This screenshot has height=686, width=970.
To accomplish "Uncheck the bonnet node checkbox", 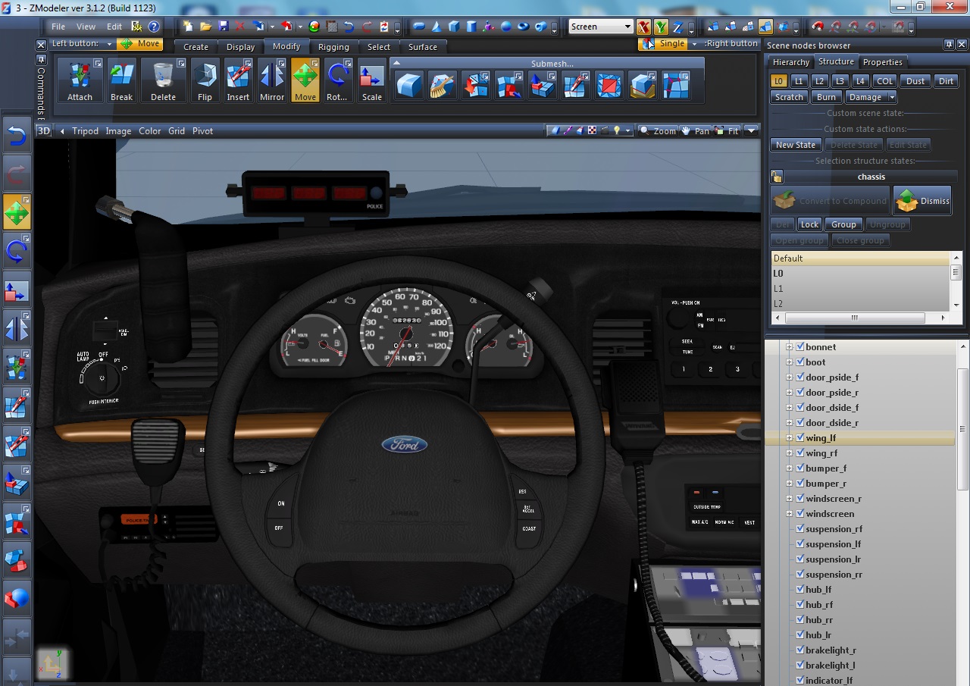I will pyautogui.click(x=800, y=346).
